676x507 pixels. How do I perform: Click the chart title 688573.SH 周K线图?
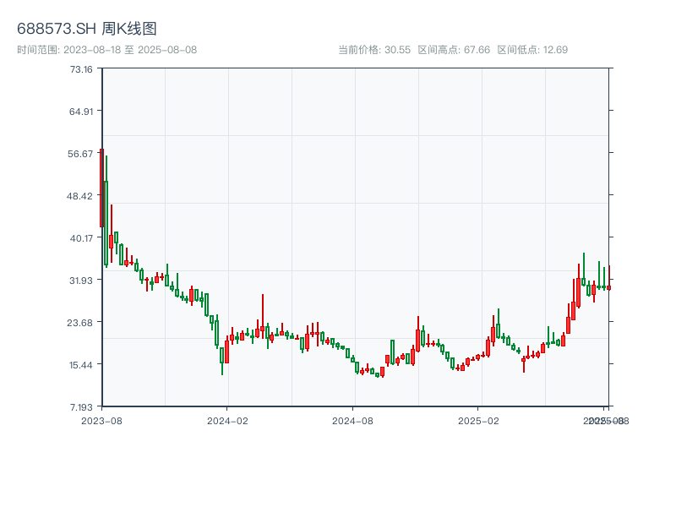coord(87,29)
